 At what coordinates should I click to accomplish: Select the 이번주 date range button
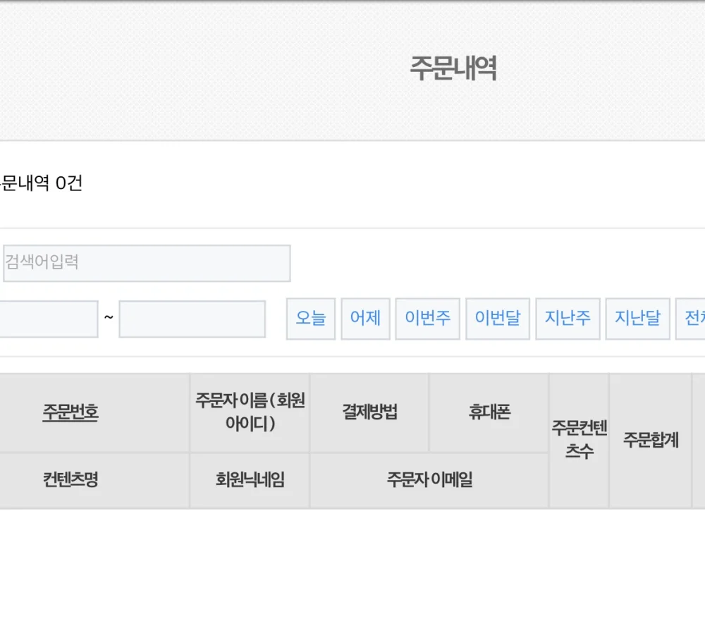(x=428, y=319)
